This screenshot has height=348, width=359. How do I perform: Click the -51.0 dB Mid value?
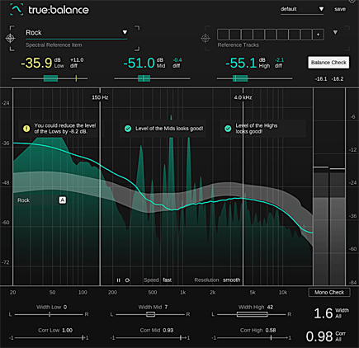(x=139, y=63)
